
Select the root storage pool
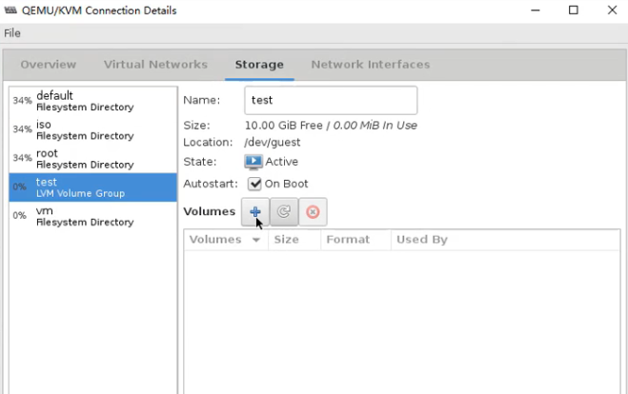click(93, 159)
